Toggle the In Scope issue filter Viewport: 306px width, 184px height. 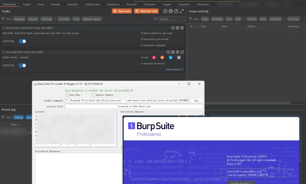293,19
